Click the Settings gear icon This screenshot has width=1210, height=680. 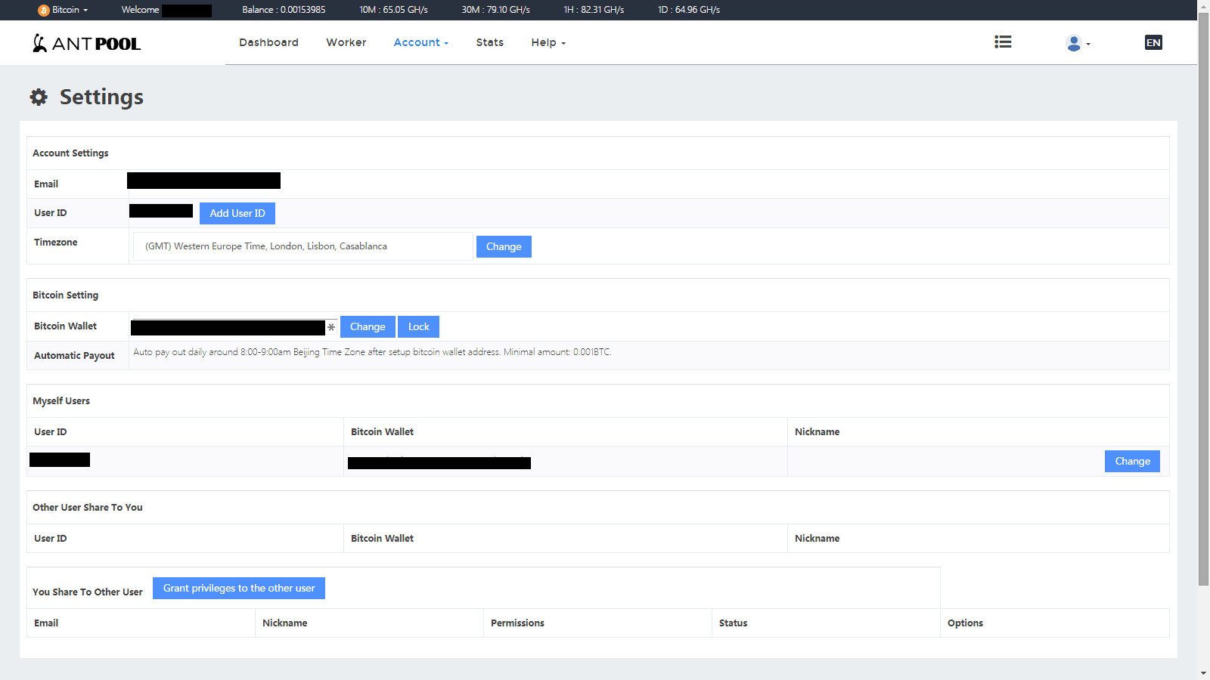point(39,97)
